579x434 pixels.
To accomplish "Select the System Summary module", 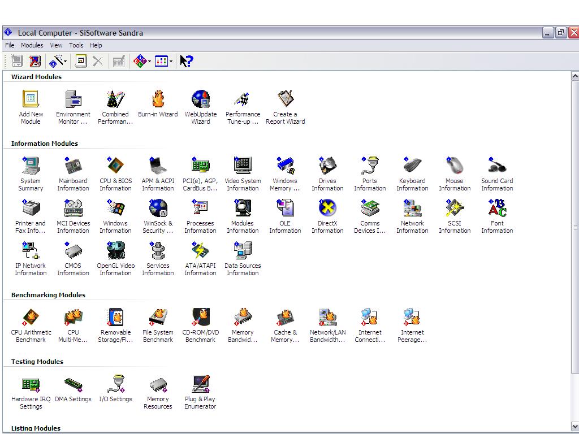I will (31, 174).
